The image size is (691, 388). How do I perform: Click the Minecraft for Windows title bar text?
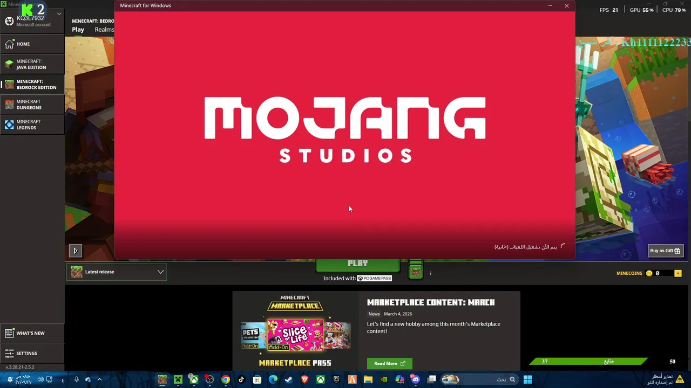[146, 5]
